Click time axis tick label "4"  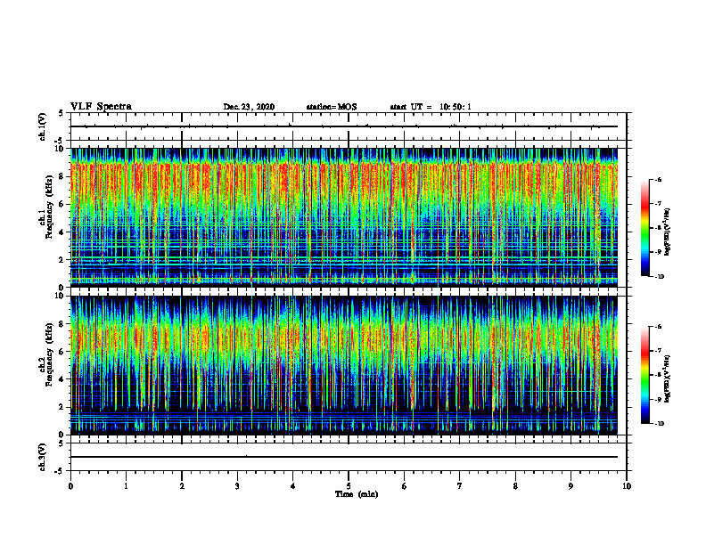coord(293,486)
